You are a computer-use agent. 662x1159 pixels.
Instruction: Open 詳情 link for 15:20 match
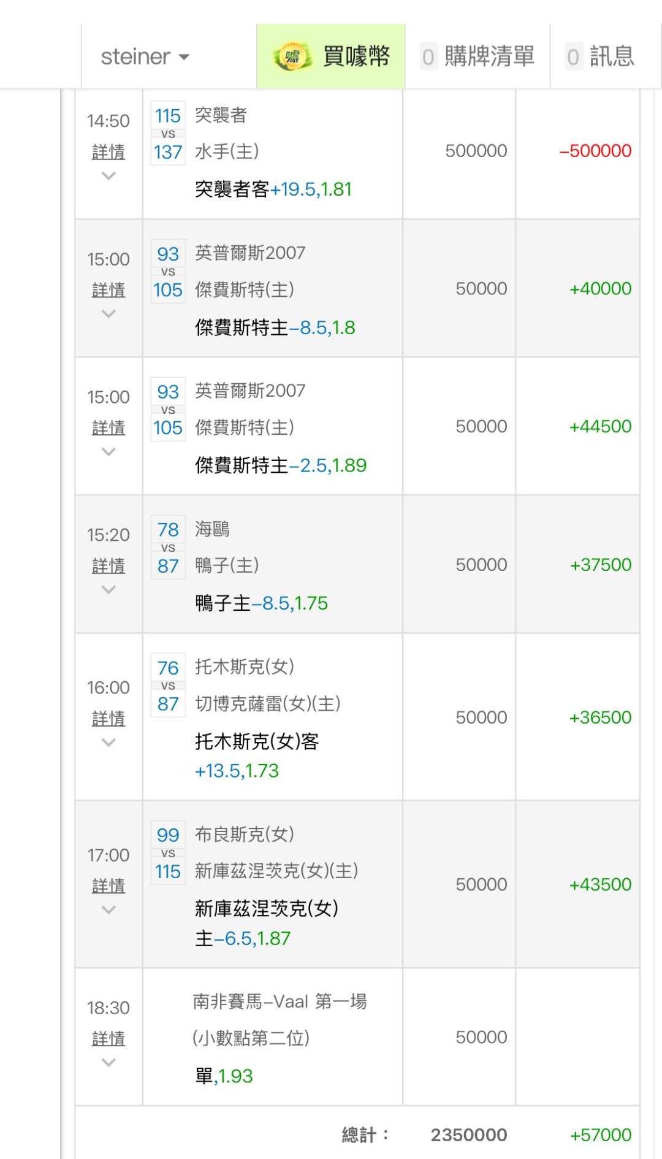(108, 565)
